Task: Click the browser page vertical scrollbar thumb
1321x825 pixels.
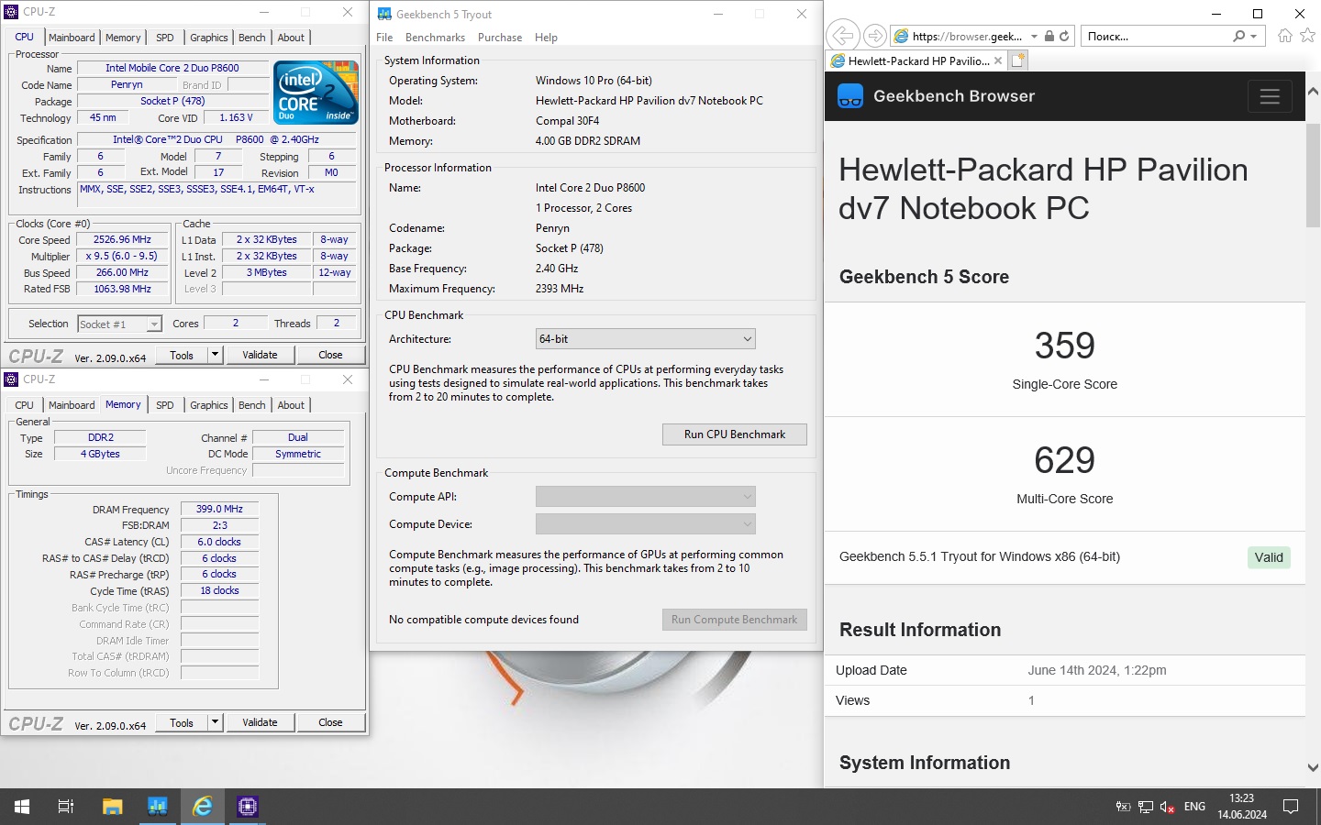Action: [1313, 174]
